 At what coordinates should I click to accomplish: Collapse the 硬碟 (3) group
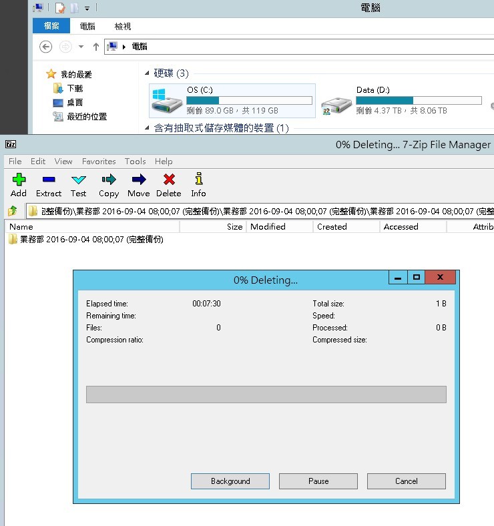(x=147, y=73)
